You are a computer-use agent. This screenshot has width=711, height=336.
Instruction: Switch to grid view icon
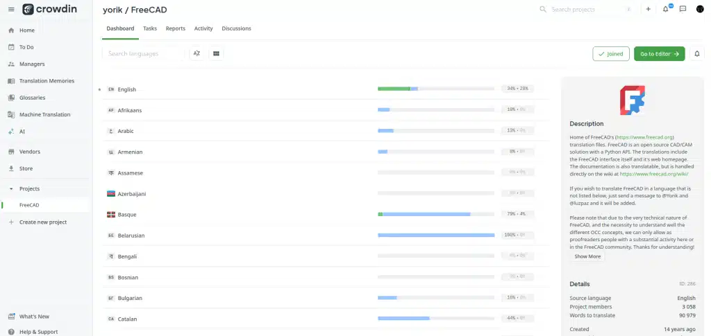pos(217,53)
